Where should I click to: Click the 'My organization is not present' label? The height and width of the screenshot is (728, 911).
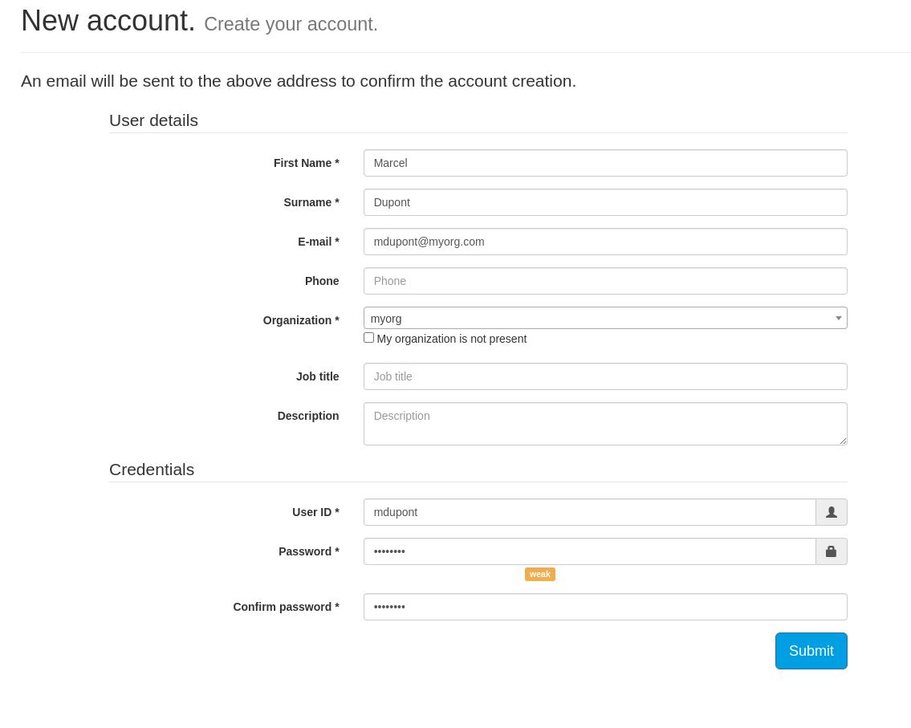[x=451, y=339]
